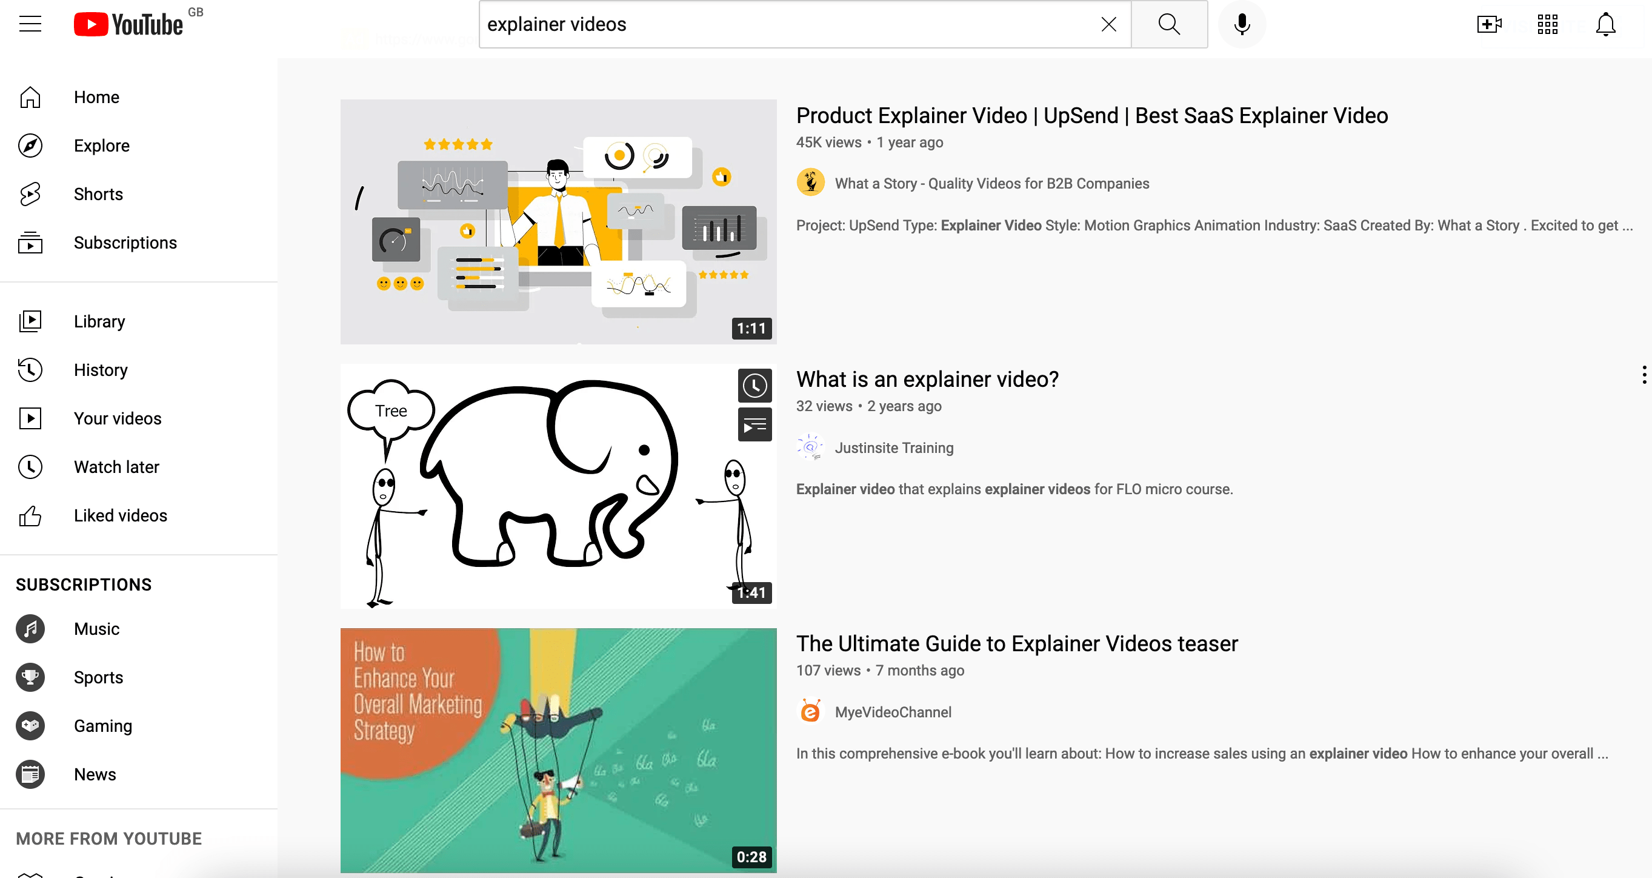
Task: Click the UpSend explainer video thumbnail
Action: click(x=558, y=221)
